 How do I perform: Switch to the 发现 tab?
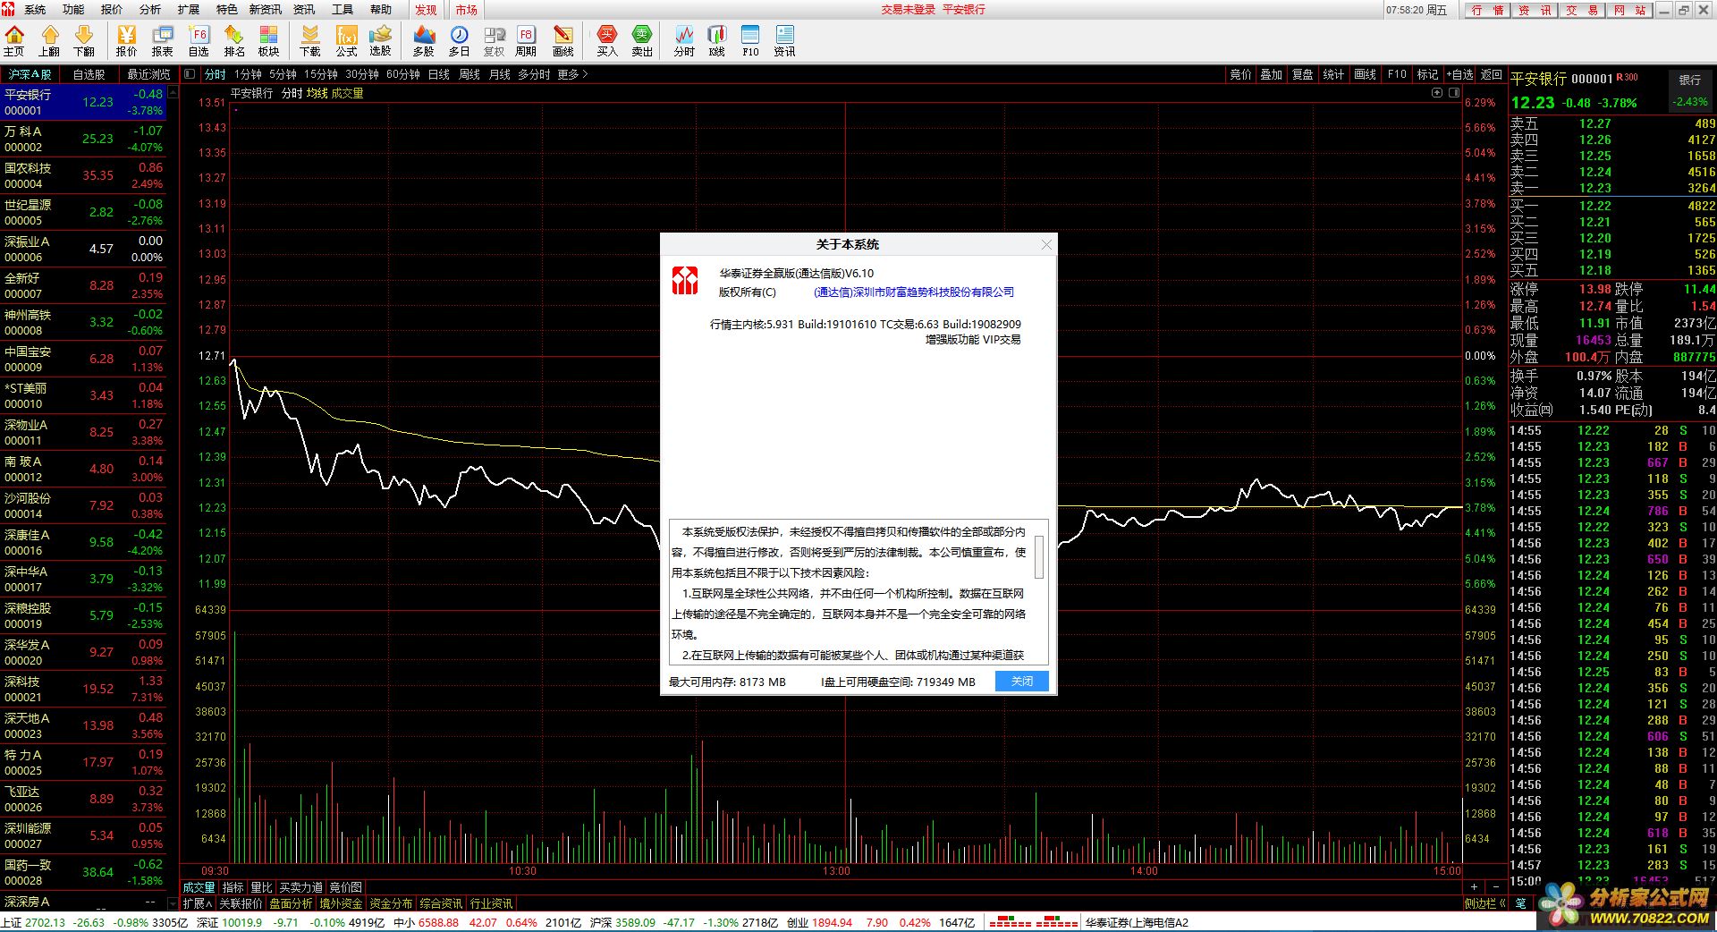pos(426,10)
